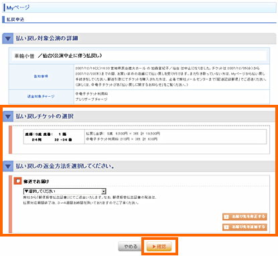Click the お届け先を追加する orange button

245,227
